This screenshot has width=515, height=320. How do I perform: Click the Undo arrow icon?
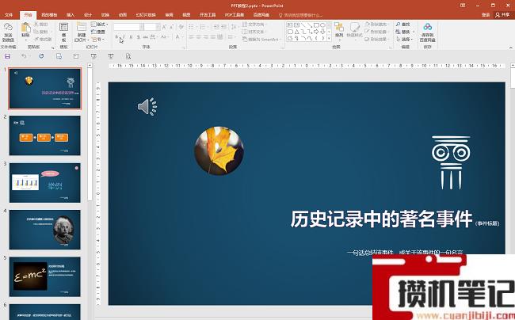click(24, 56)
